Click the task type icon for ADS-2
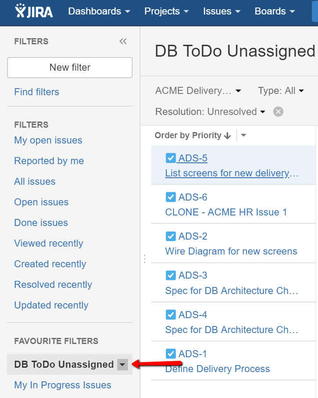318x398 pixels. 171,236
